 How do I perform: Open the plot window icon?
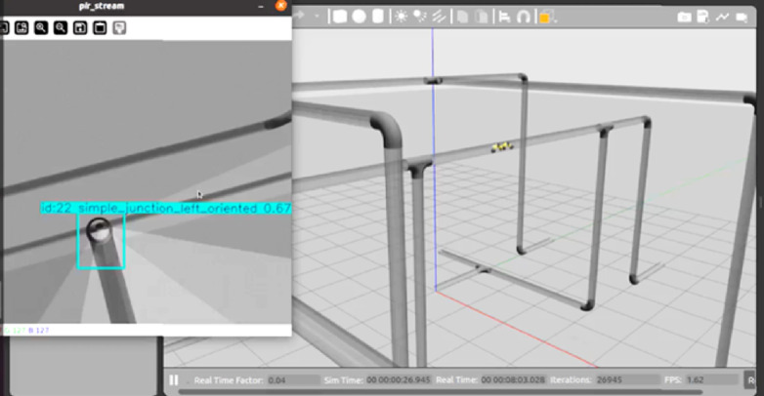click(x=722, y=17)
